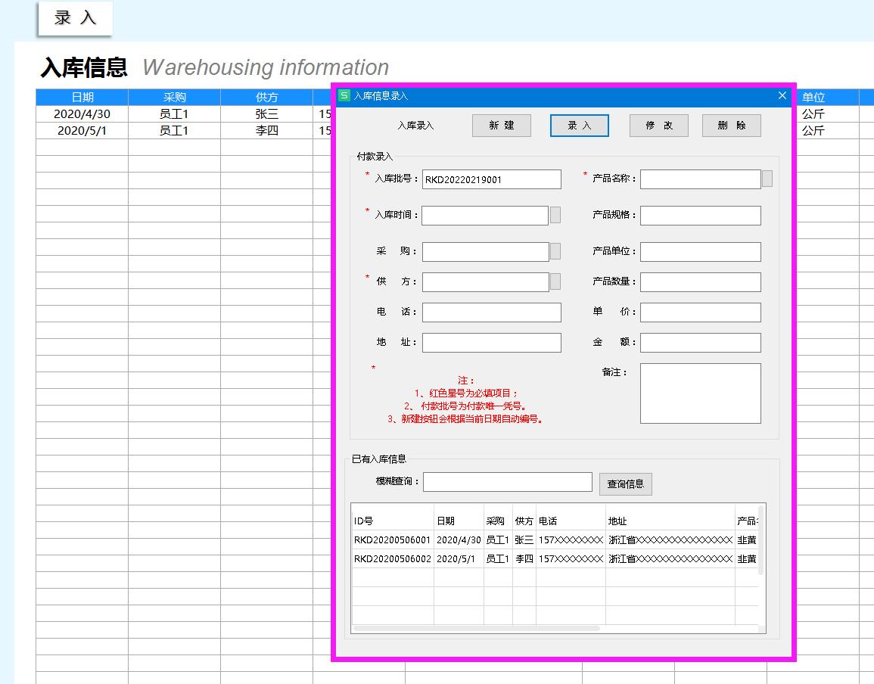Open the 采购 picker next to its field
Image resolution: width=874 pixels, height=684 pixels.
(556, 251)
